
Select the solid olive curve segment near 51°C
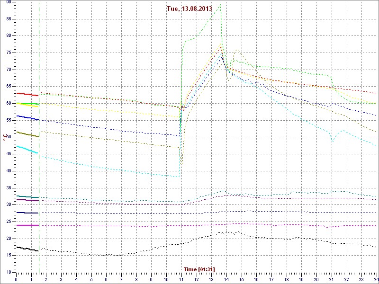point(27,134)
